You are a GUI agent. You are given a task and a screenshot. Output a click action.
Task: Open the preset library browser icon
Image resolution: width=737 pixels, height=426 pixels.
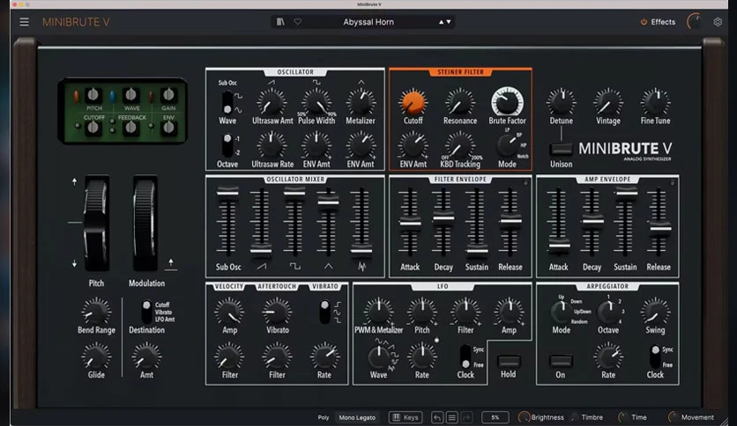pos(280,22)
